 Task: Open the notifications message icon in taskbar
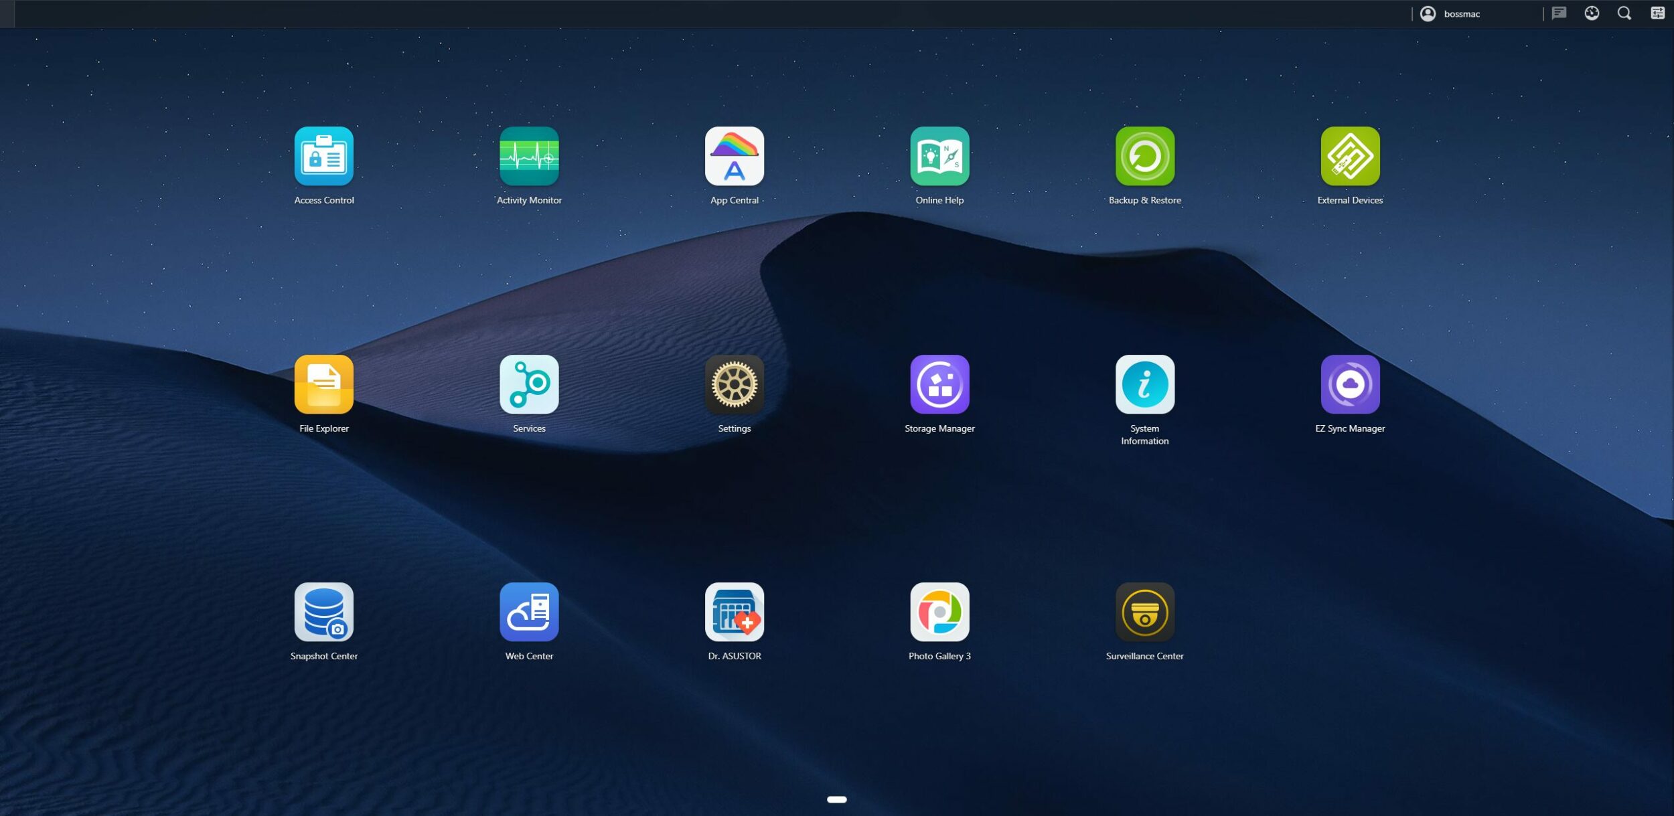[x=1559, y=13]
